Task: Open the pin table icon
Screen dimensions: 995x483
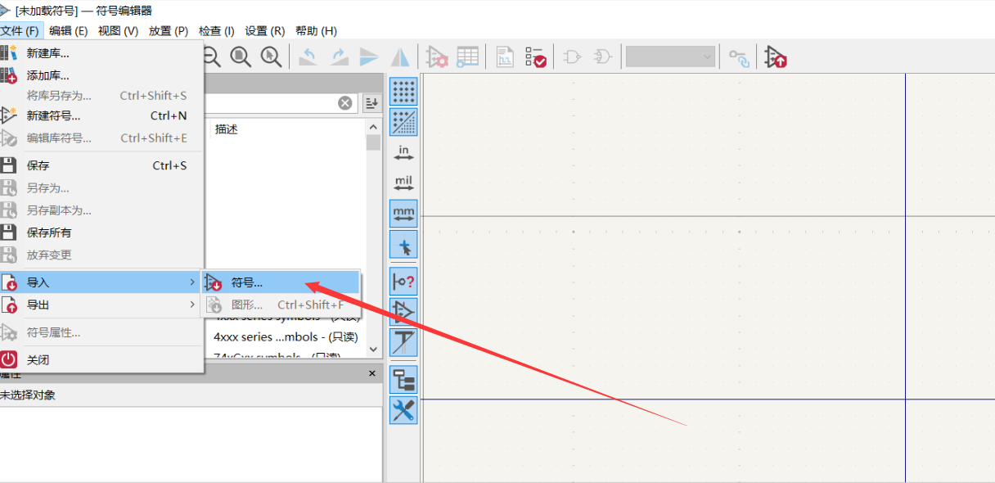Action: [467, 56]
